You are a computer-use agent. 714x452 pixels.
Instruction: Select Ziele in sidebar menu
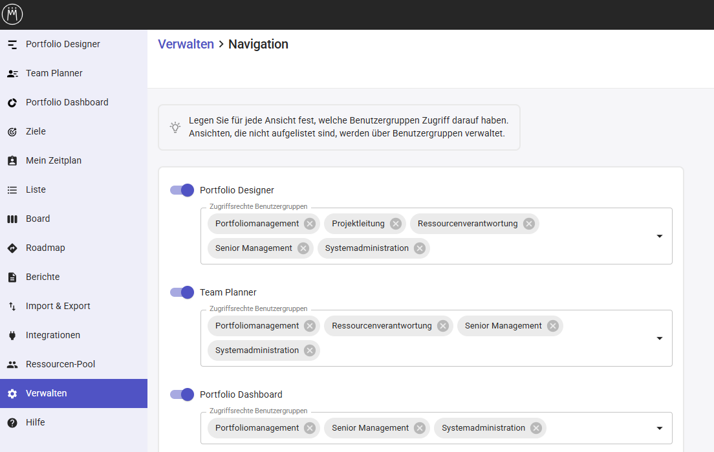click(74, 131)
